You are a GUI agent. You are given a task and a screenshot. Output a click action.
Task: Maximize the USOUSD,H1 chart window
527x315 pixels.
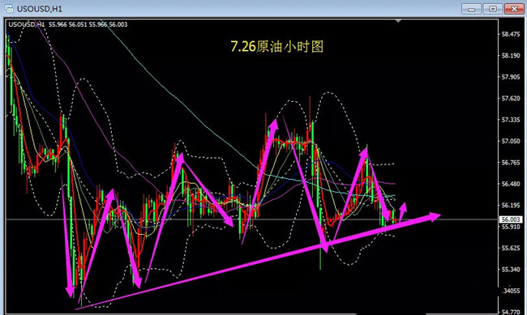click(x=493, y=9)
